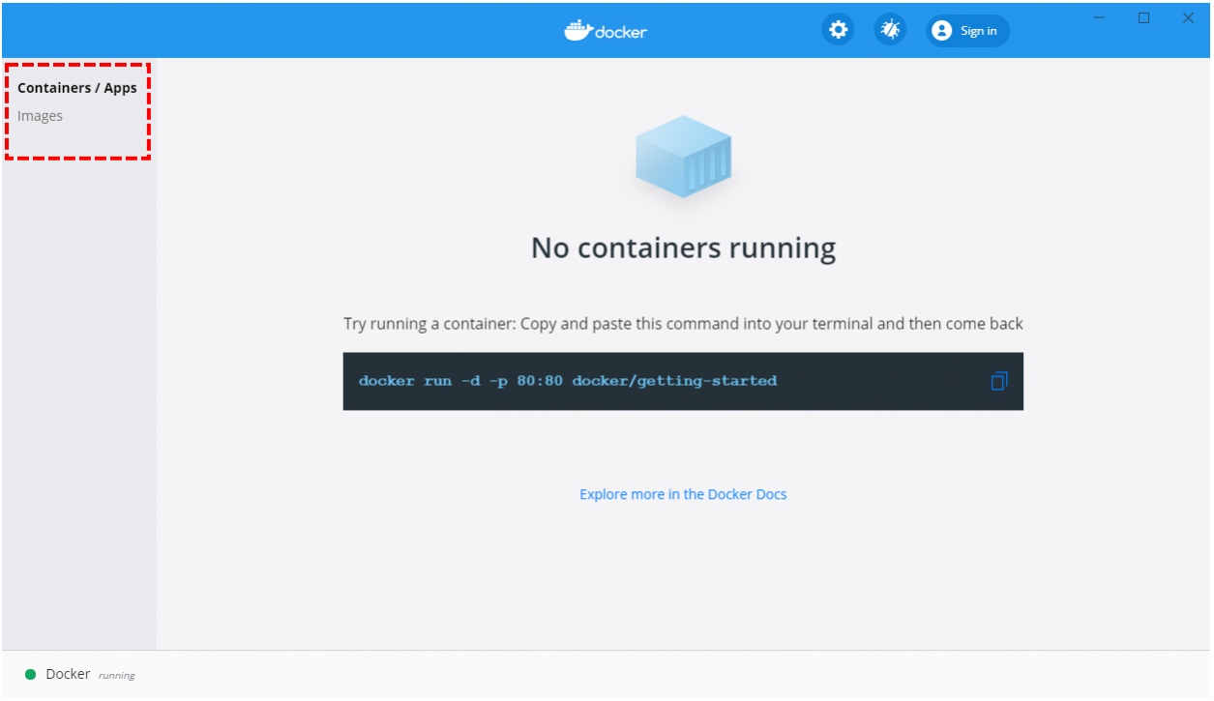The width and height of the screenshot is (1214, 701).
Task: Click the green Docker status indicator
Action: coord(30,674)
